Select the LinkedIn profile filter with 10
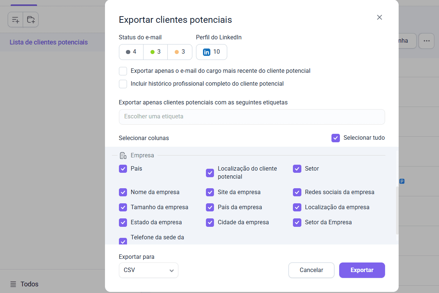 (x=211, y=52)
